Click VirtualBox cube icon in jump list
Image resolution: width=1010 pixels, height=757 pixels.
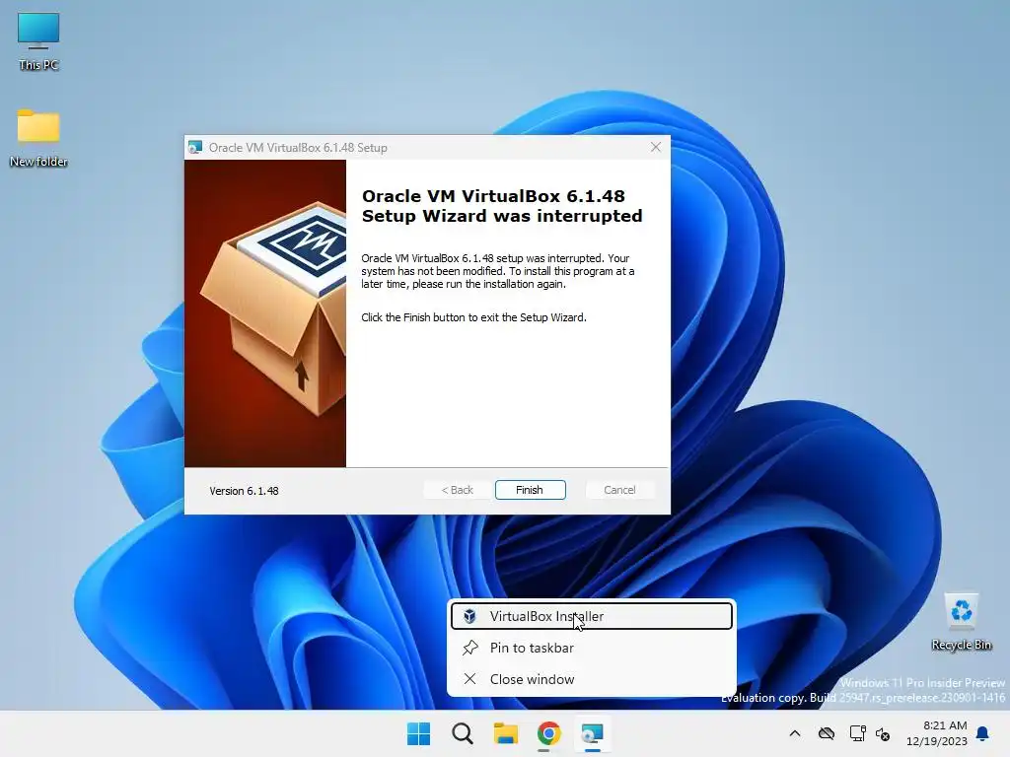coord(469,616)
